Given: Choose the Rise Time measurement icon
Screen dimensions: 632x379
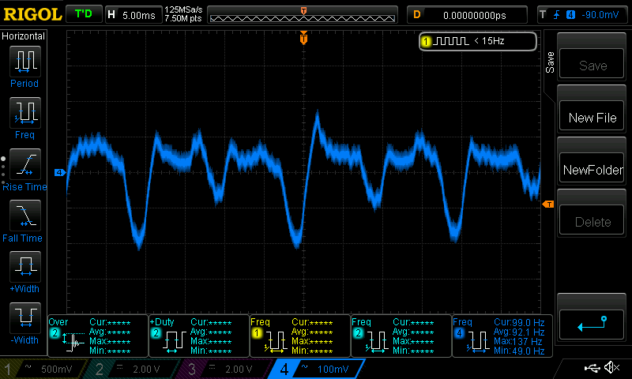Looking at the screenshot, I should click(x=25, y=164).
